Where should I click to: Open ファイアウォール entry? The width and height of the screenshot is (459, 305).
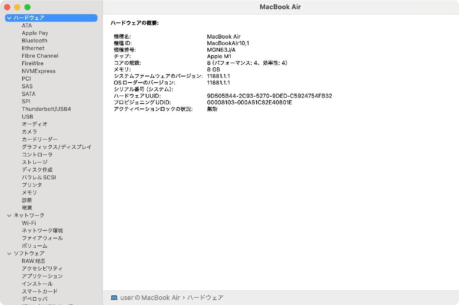(42, 238)
